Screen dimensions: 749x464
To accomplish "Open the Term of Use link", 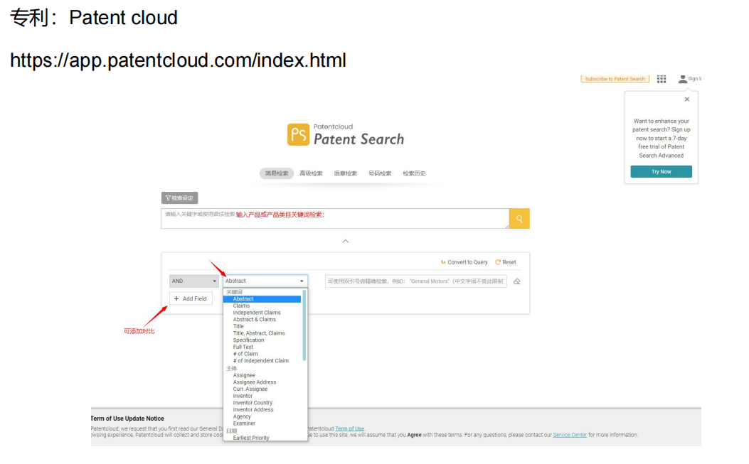I will pos(350,428).
